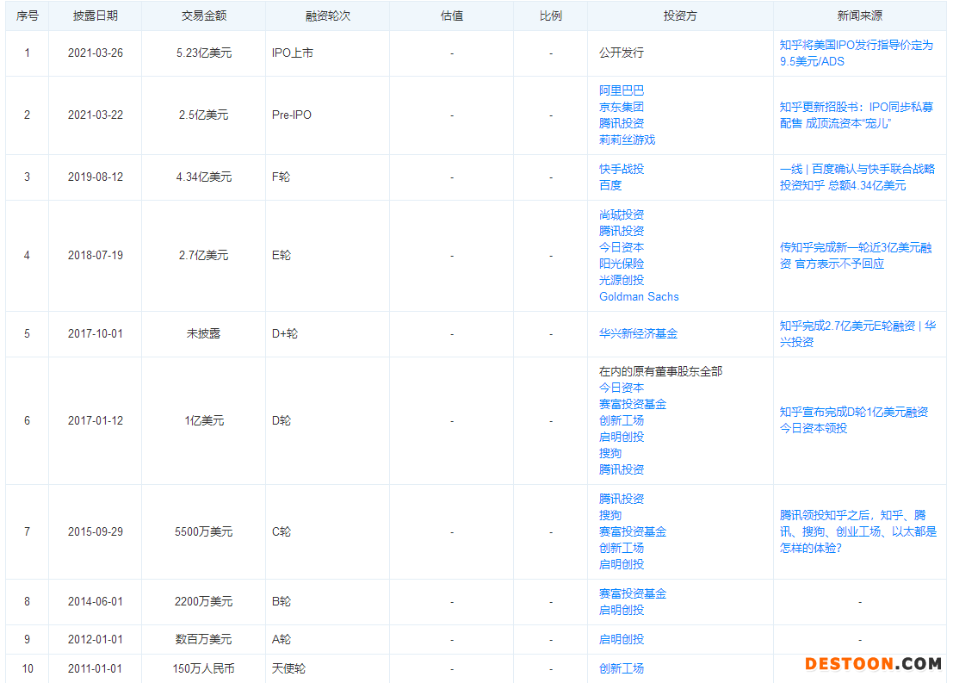Image resolution: width=953 pixels, height=683 pixels.
Task: Open the 阿里巴巴 investor link
Action: pos(621,90)
